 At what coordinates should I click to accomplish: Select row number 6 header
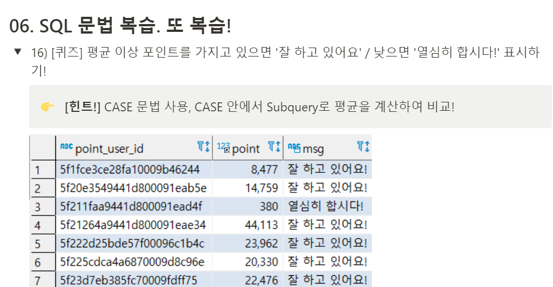click(x=43, y=262)
